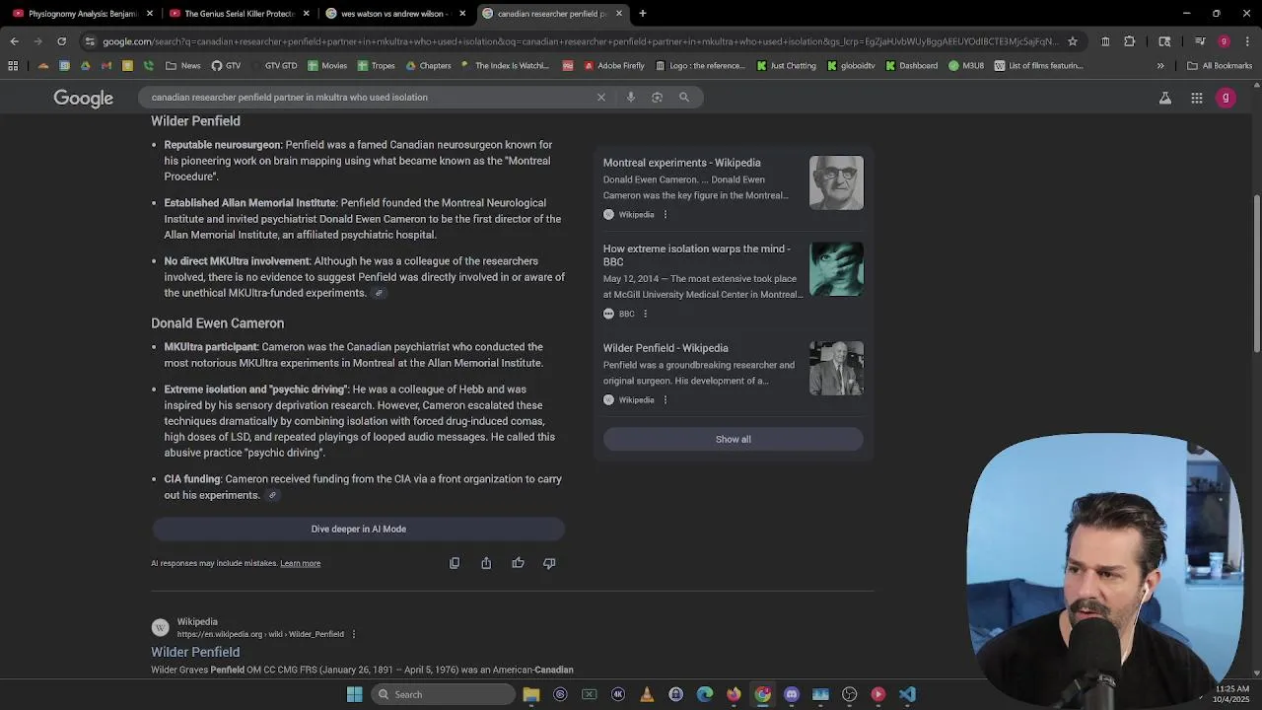
Task: Copy the AI overview response
Action: [x=455, y=563]
